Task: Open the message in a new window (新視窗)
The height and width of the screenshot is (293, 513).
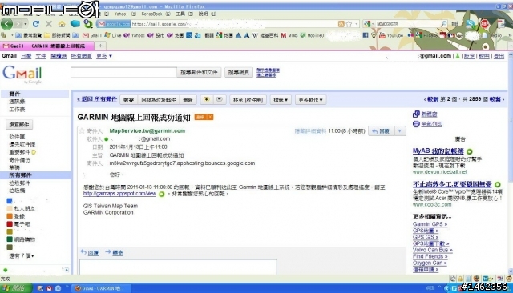Action: click(x=425, y=114)
